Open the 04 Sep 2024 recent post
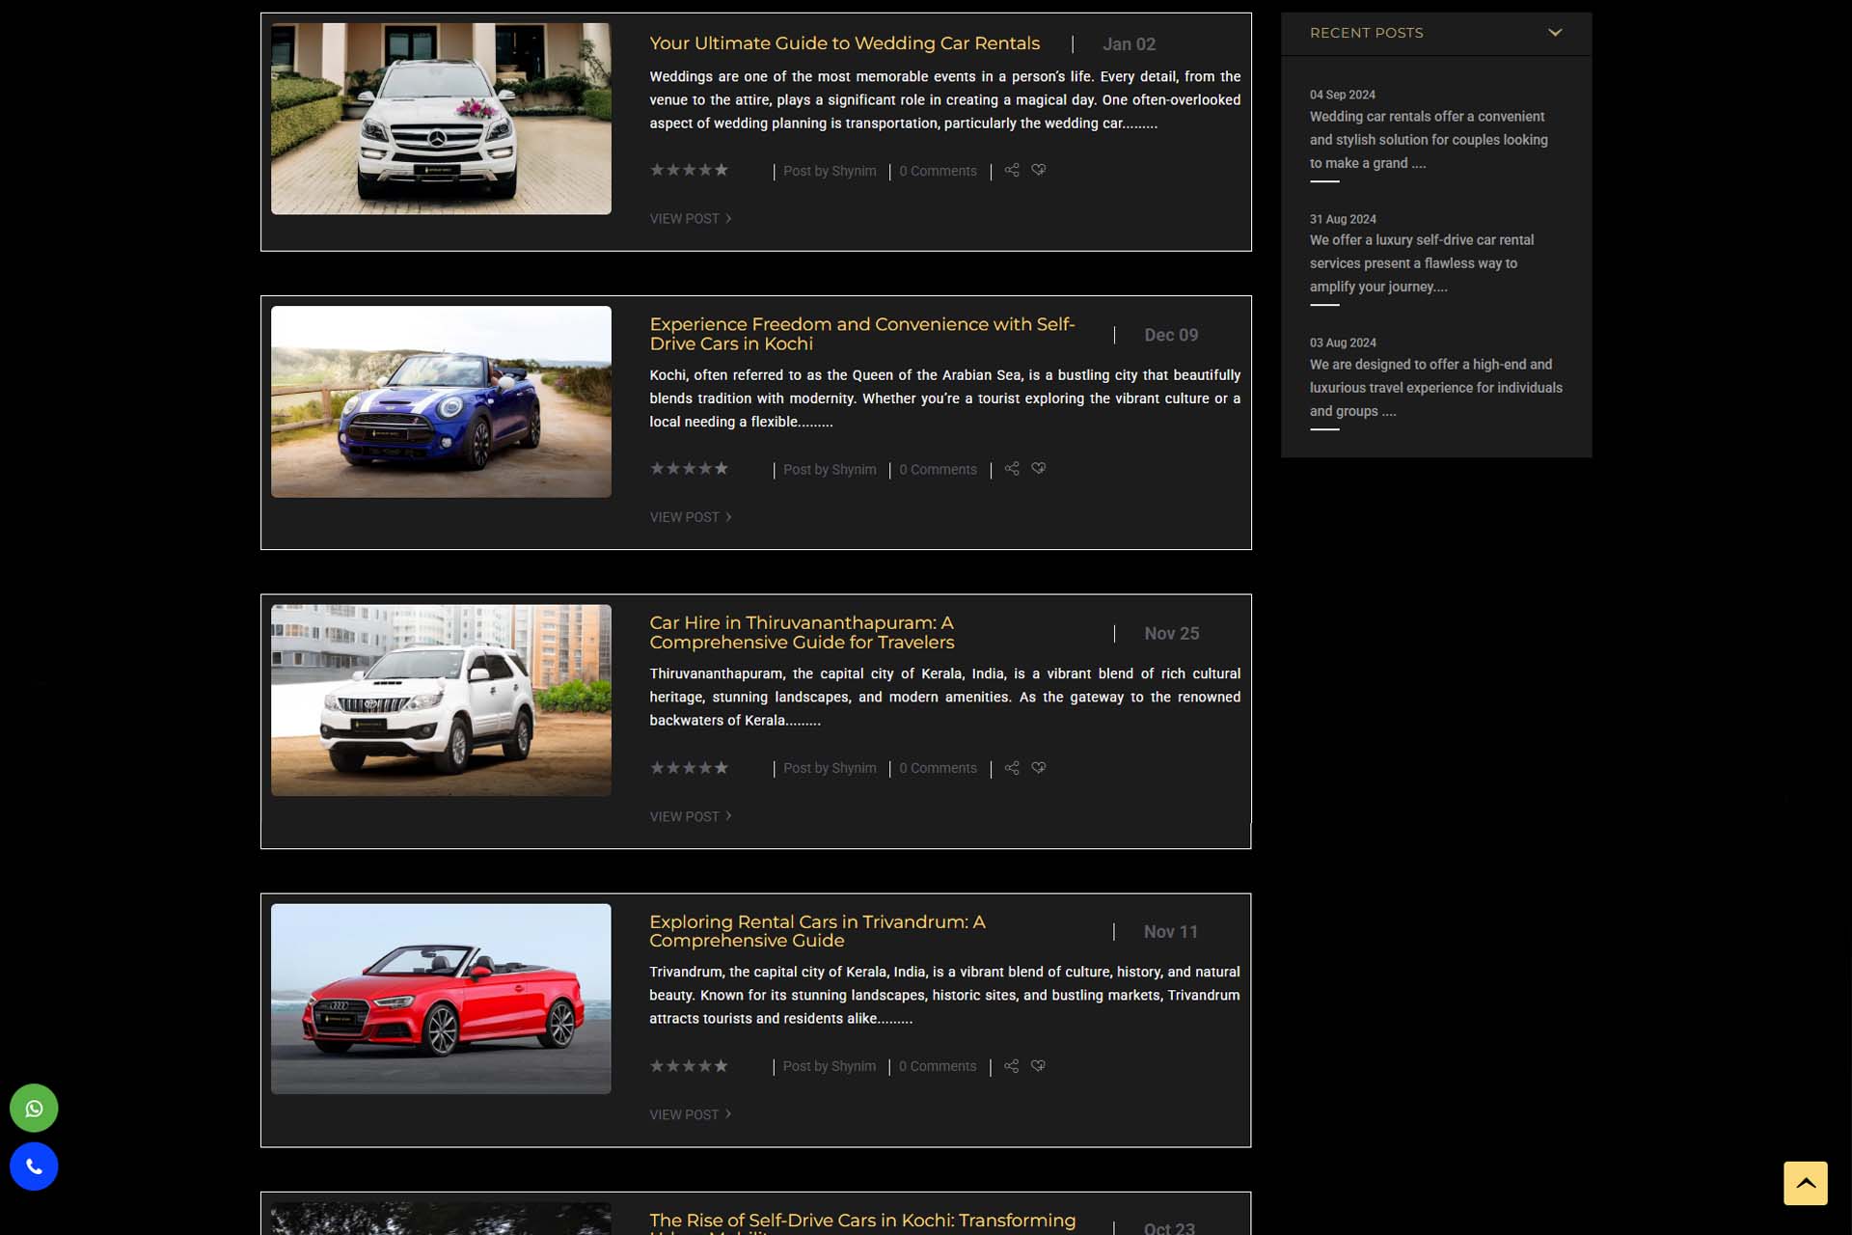 coord(1428,140)
